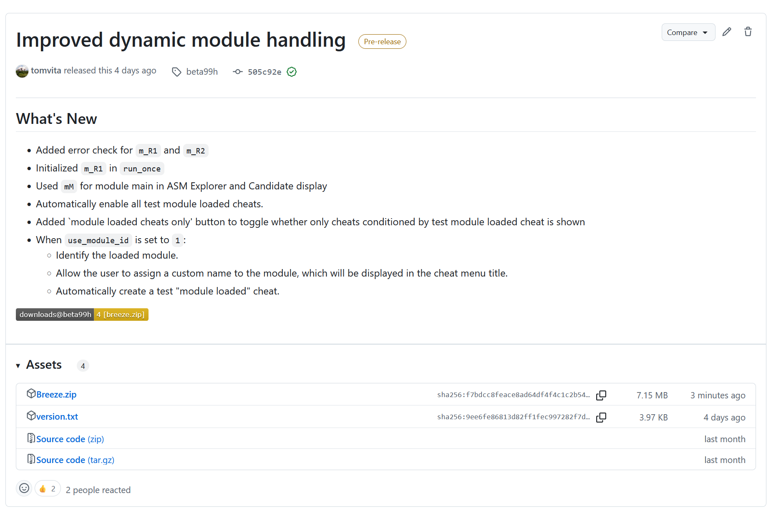Click tomvita's avatar image
Viewport: 771px width, 516px height.
pyautogui.click(x=22, y=71)
